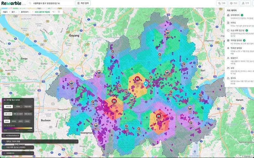Click the circle icon beside 도심·대학 접근성
254x158 pixels.
(x=228, y=30)
